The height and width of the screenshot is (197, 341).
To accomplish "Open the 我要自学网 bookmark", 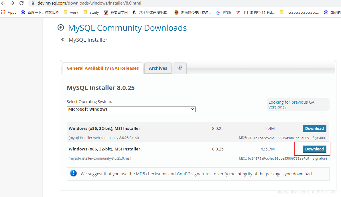I will pyautogui.click(x=118, y=12).
